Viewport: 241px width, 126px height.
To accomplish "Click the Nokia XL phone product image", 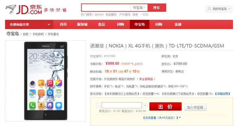I will (x=46, y=81).
